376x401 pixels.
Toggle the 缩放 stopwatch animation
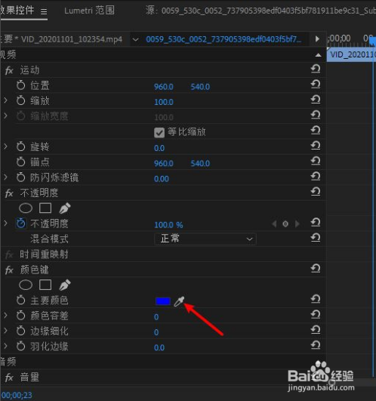(20, 100)
